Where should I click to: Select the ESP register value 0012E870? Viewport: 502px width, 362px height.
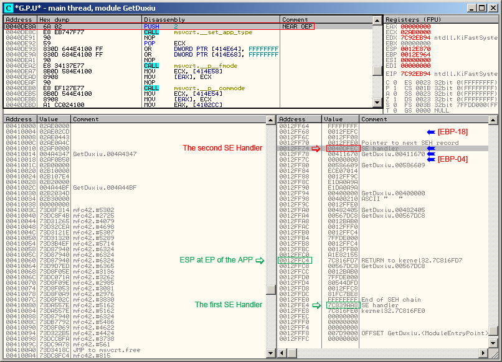415,49
